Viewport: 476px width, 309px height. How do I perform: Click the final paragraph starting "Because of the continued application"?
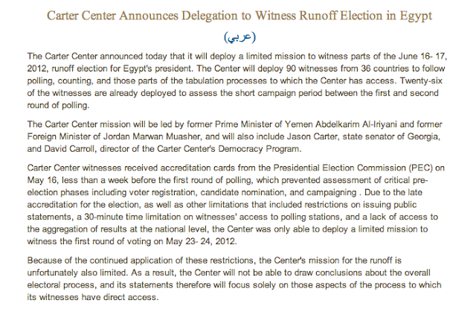[x=237, y=278]
